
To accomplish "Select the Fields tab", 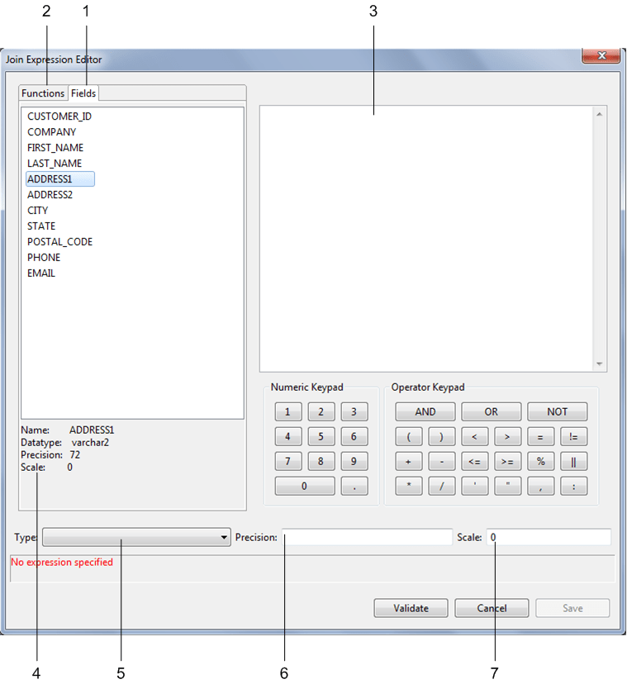I will tap(83, 93).
